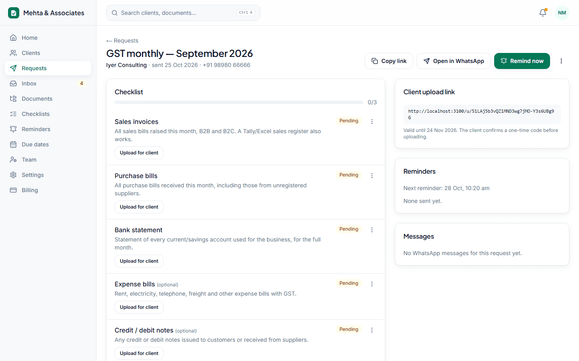The height and width of the screenshot is (361, 579).
Task: Click the Iyer Consulting client name
Action: [x=126, y=65]
